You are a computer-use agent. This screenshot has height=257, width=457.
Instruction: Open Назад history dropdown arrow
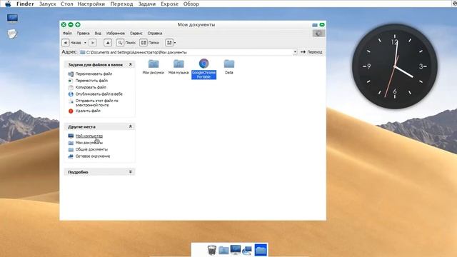coord(85,43)
